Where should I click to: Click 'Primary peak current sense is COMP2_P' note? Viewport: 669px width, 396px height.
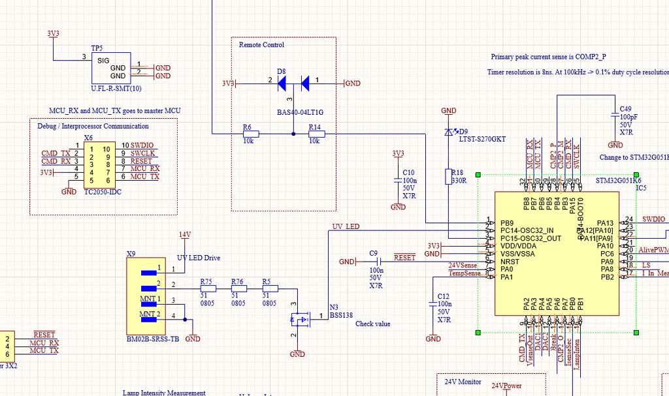pyautogui.click(x=548, y=57)
